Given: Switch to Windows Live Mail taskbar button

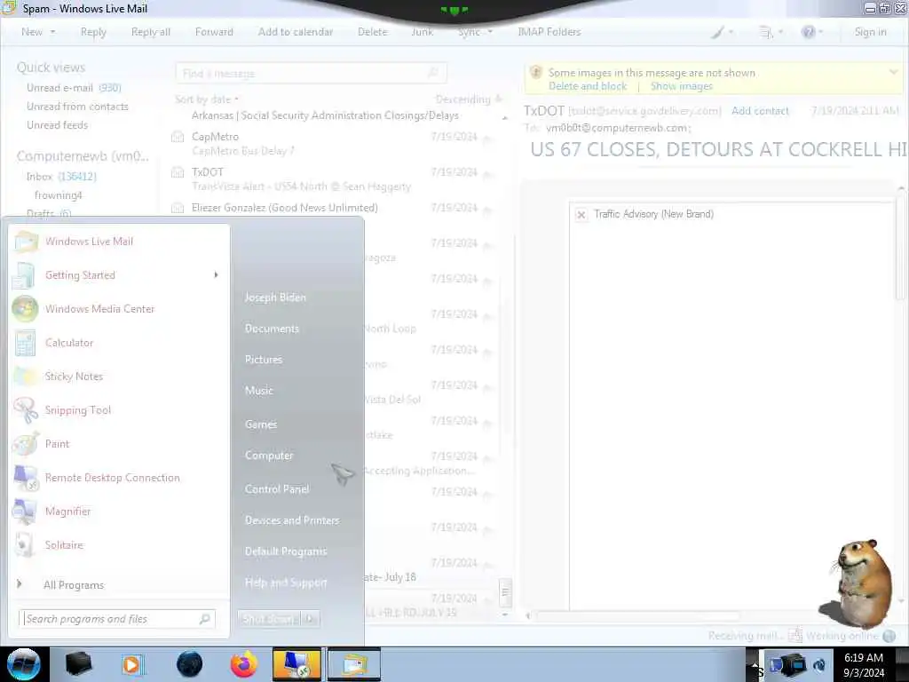Looking at the screenshot, I should (x=353, y=664).
